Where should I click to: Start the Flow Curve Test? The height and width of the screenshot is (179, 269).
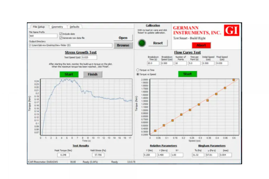pyautogui.click(x=187, y=74)
